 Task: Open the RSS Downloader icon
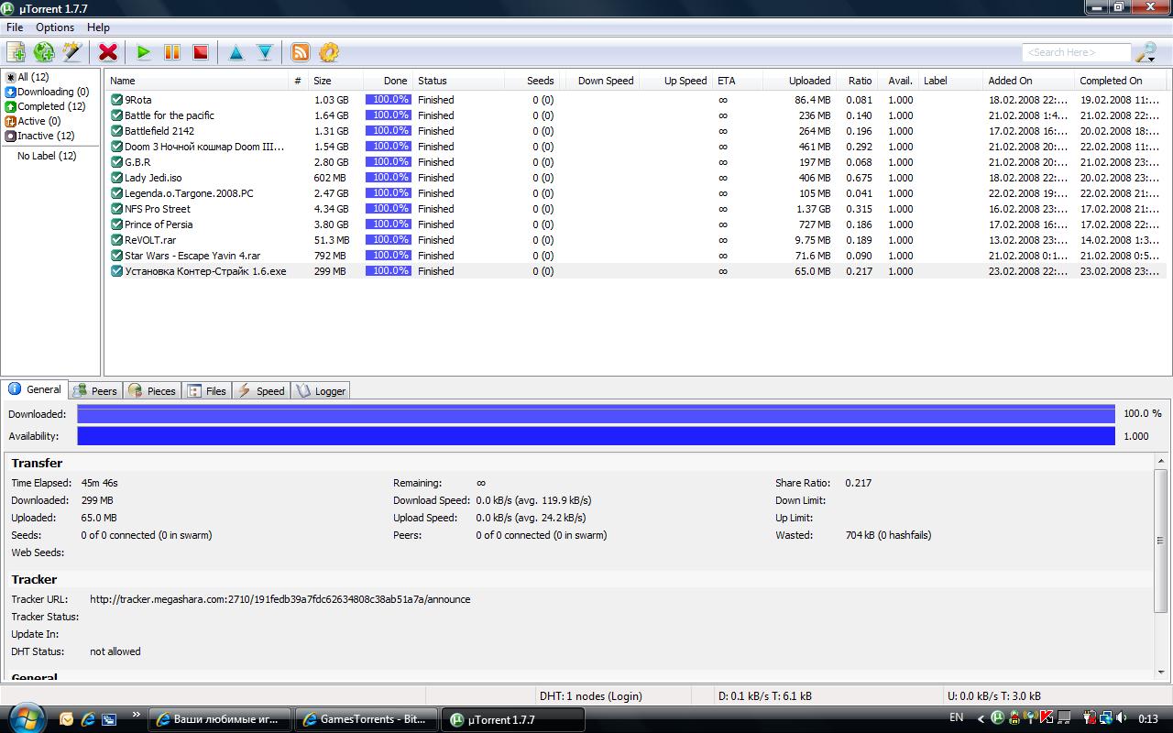tap(300, 52)
